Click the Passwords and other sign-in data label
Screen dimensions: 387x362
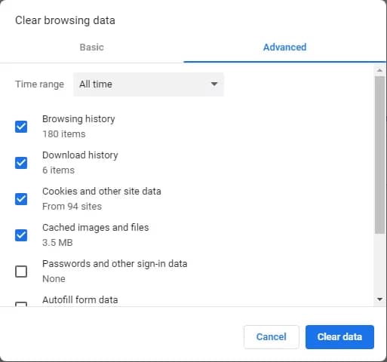[x=115, y=264]
